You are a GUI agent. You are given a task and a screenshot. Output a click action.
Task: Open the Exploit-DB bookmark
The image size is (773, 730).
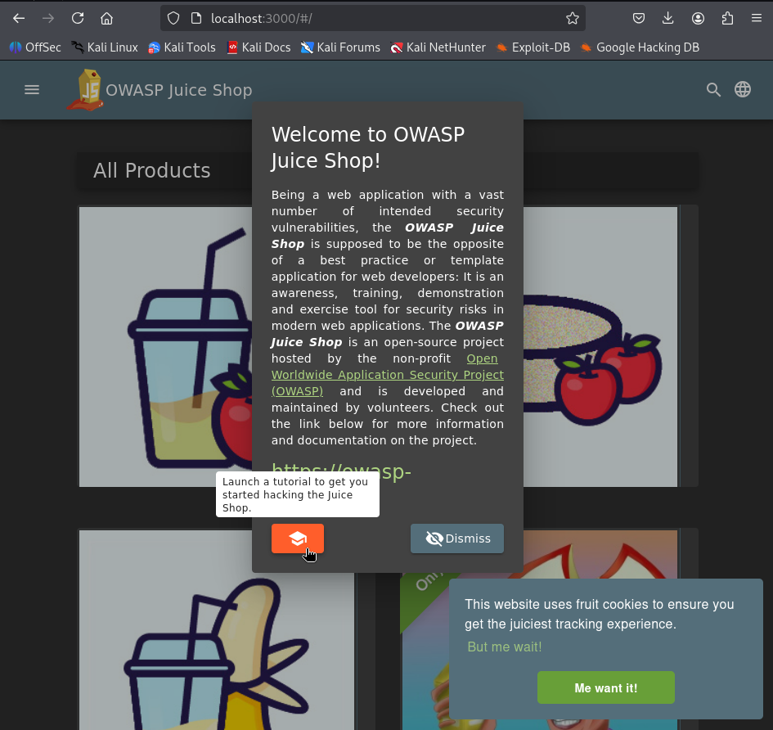pyautogui.click(x=533, y=47)
